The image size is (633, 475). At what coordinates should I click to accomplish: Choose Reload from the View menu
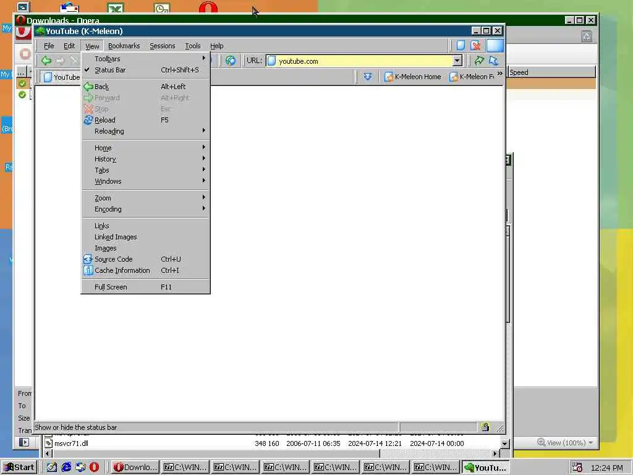point(146,120)
